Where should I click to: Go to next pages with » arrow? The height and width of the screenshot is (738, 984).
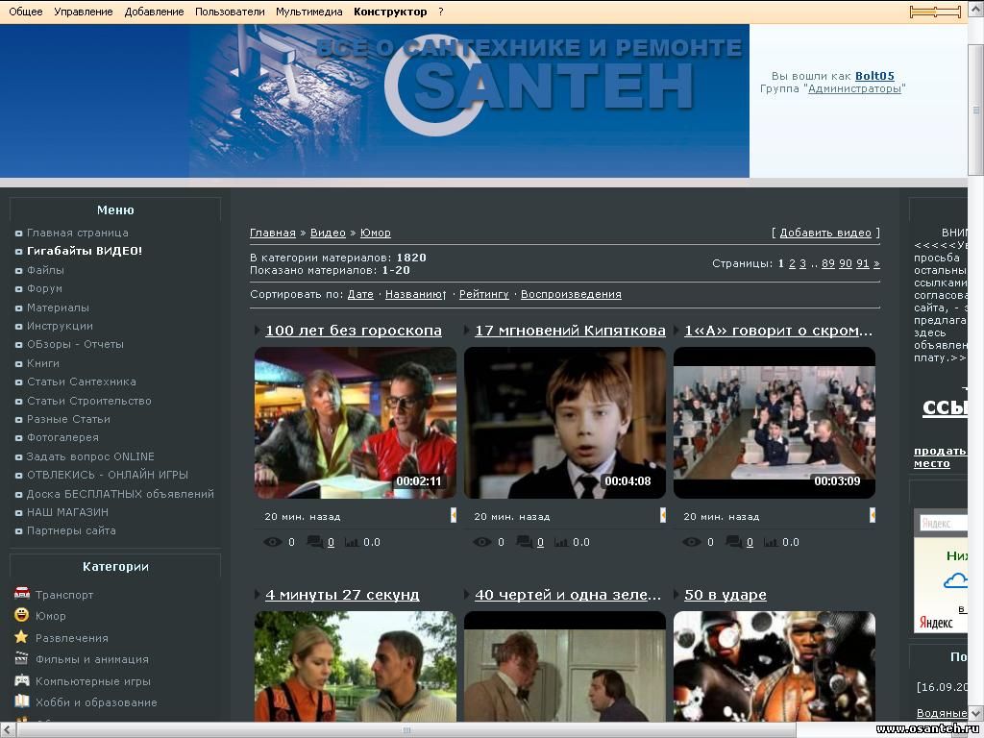click(x=876, y=263)
